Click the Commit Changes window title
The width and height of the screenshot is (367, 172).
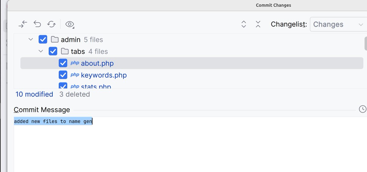tap(273, 5)
